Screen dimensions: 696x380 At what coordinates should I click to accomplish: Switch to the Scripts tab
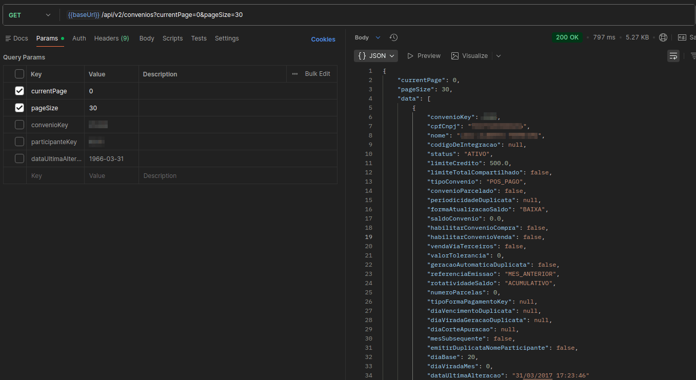[x=172, y=38]
